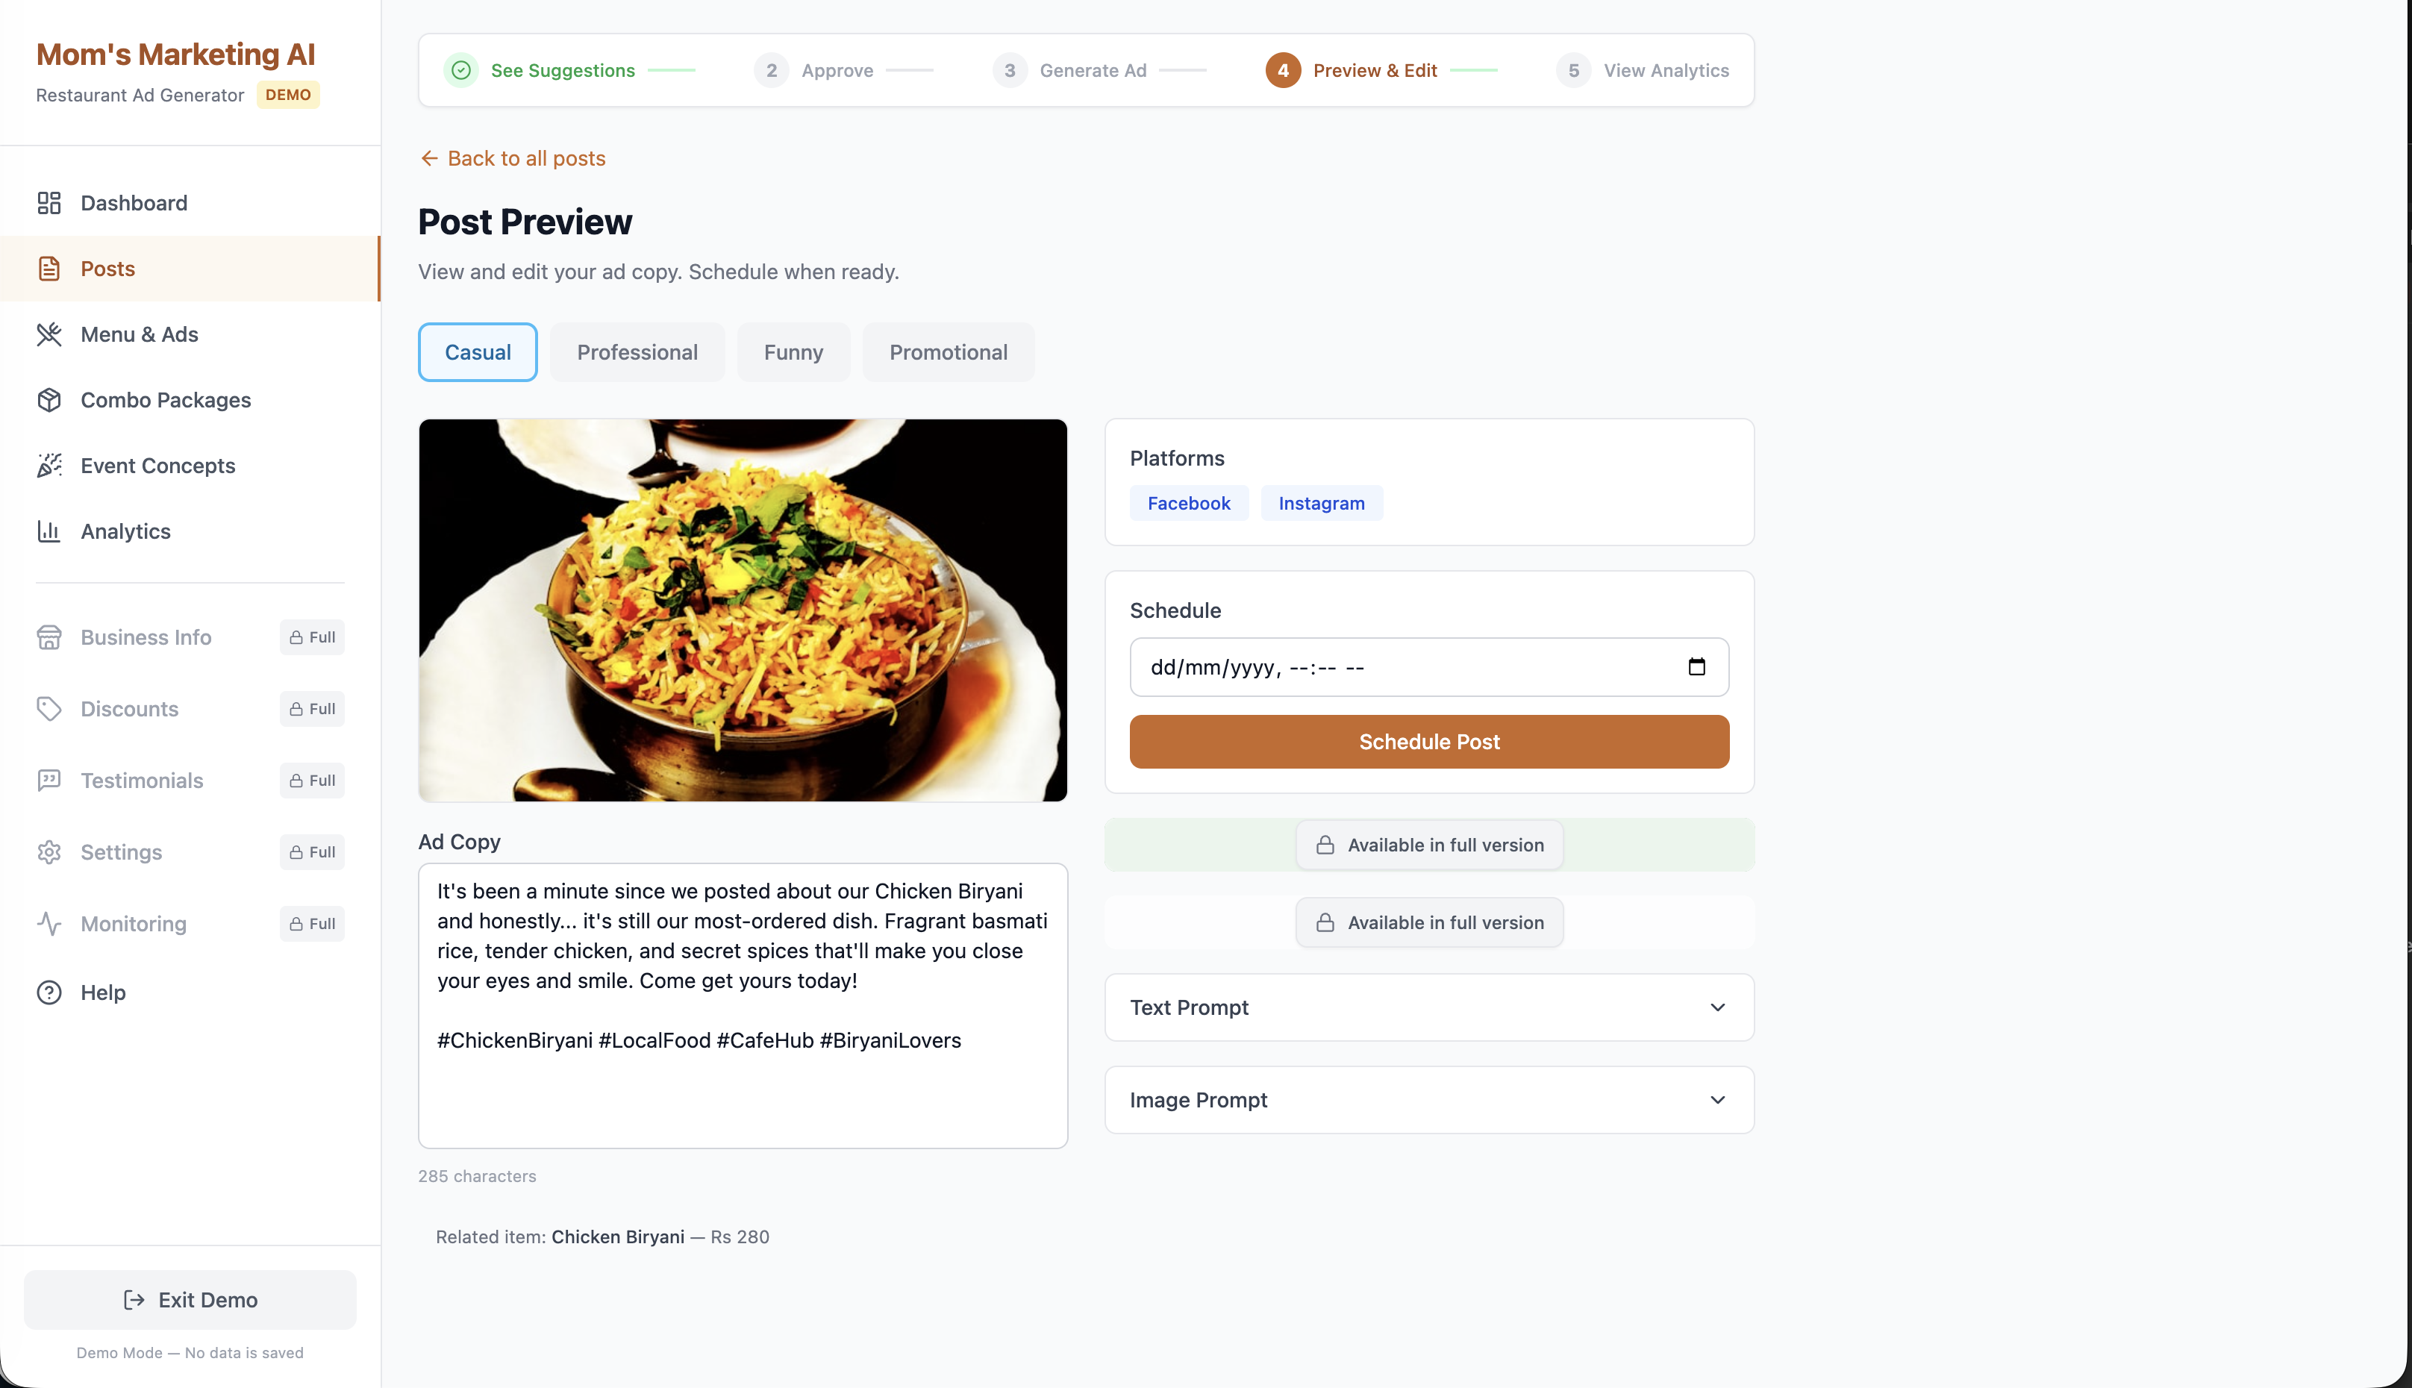Image resolution: width=2412 pixels, height=1388 pixels.
Task: Open Menu & Ads via fork icon
Action: [x=49, y=334]
